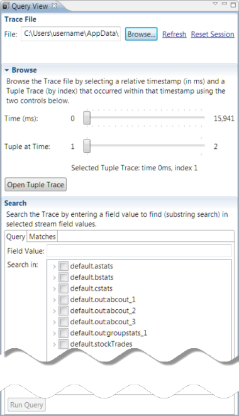Screen dimensions: 239x416
Task: Click the trace File path field
Action: (70, 34)
